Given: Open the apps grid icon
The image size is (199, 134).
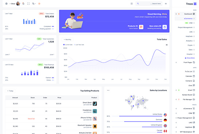Looking at the screenshot, I should coord(132,4).
